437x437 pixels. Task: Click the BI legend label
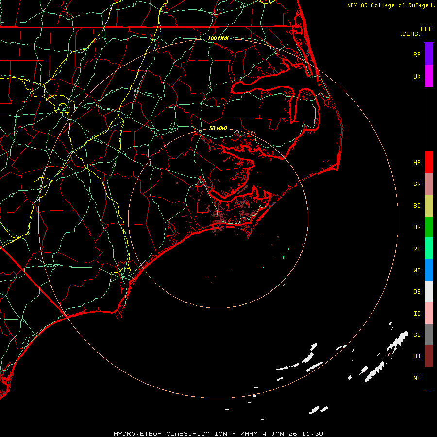coord(417,356)
